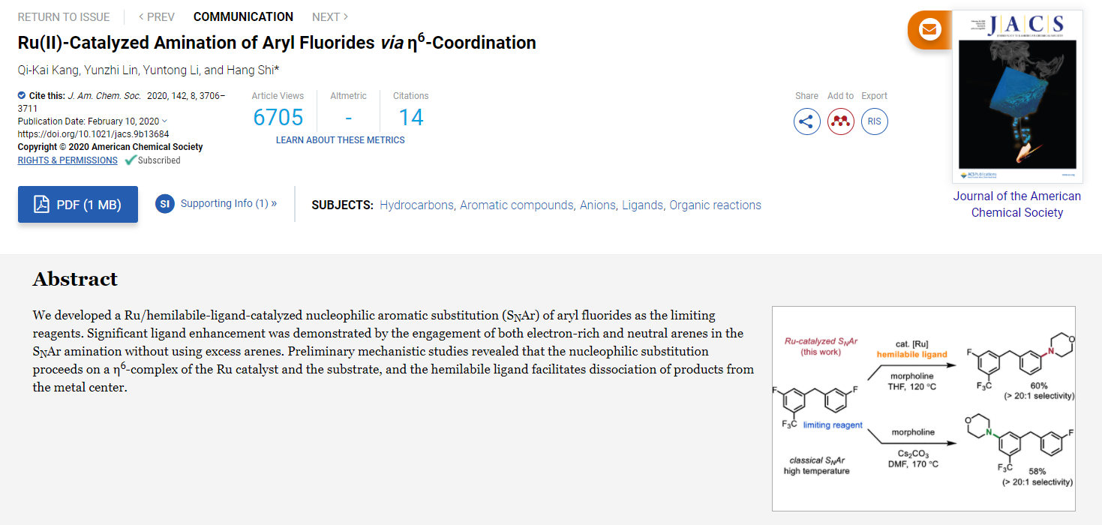Open the orange email envelope icon

click(930, 30)
